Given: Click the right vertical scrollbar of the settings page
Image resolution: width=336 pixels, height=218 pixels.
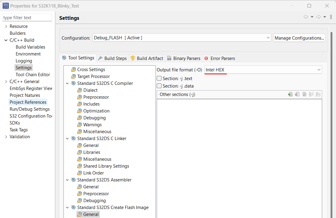Looking at the screenshot, I should click(x=331, y=125).
